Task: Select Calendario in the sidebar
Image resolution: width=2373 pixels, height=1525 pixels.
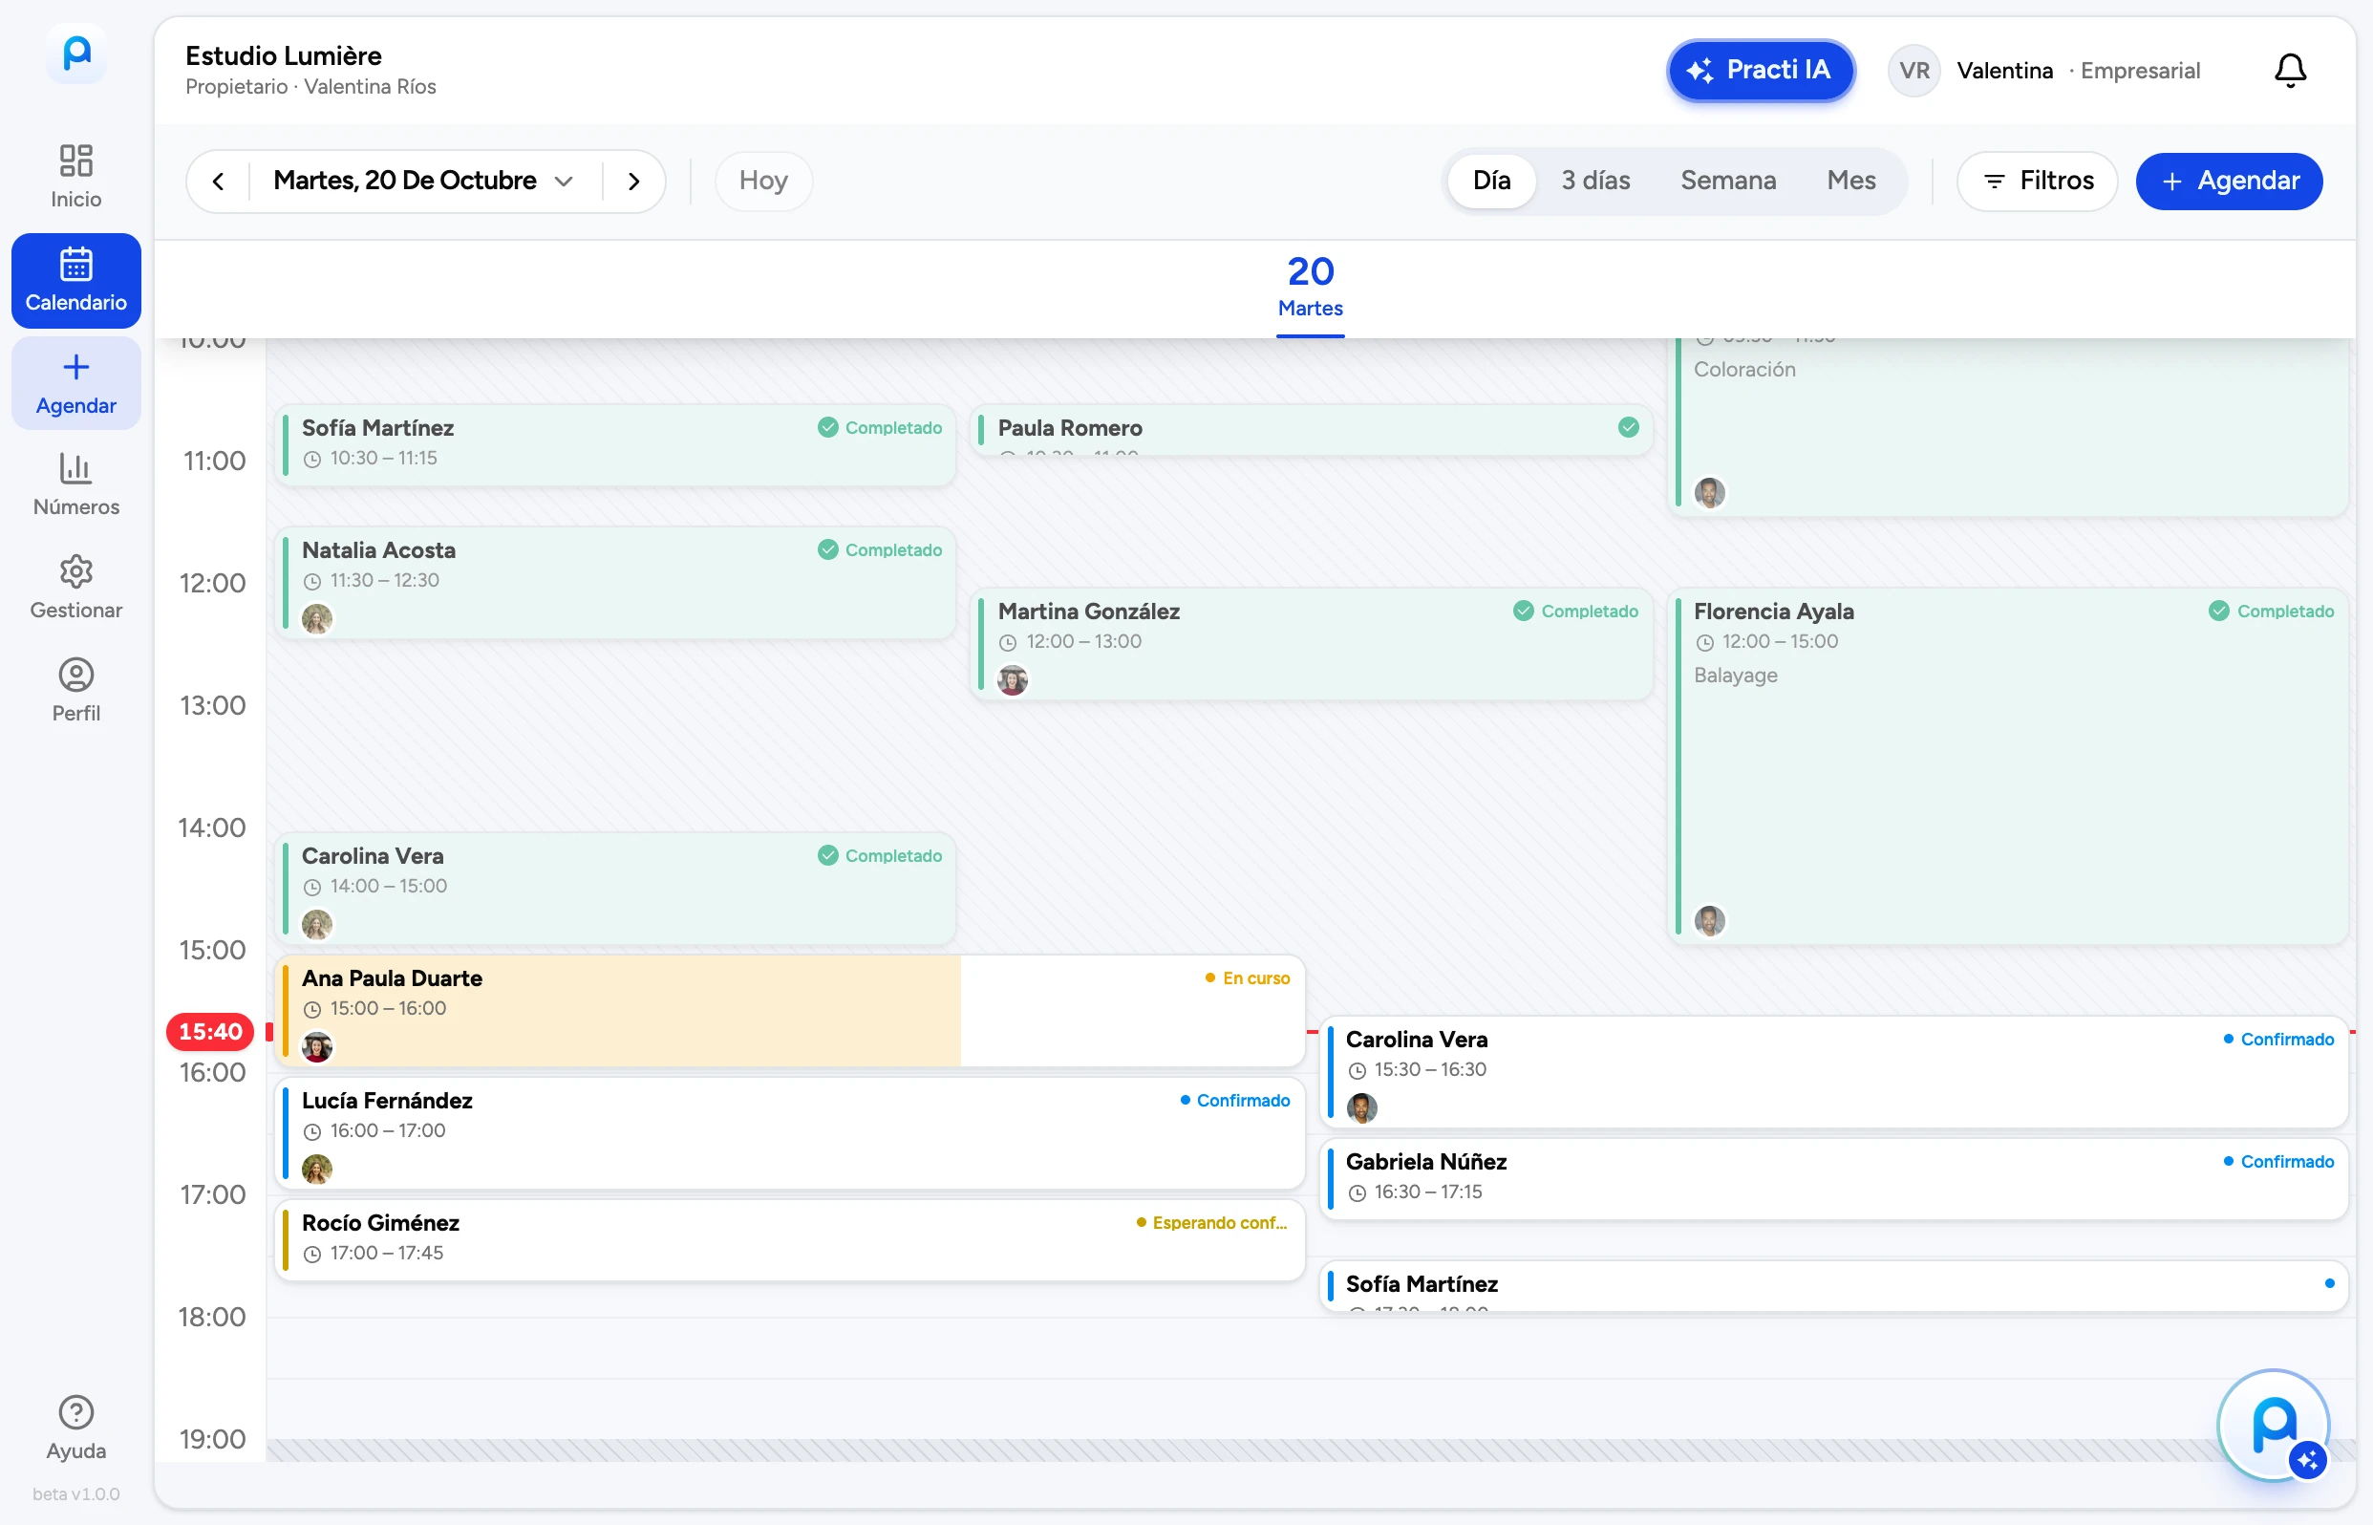Action: (x=76, y=280)
